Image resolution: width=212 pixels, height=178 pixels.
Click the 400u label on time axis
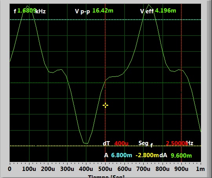86,169
